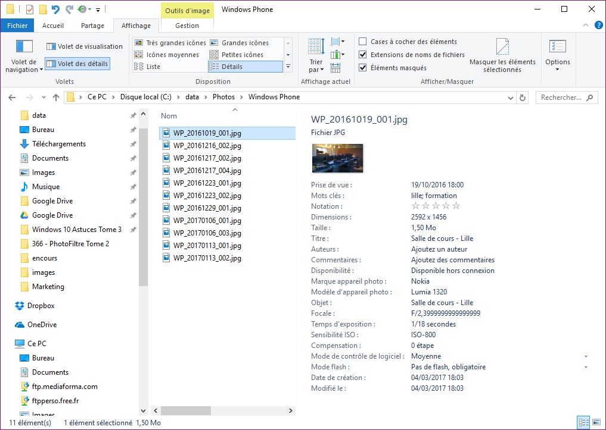Image resolution: width=606 pixels, height=430 pixels.
Task: Expand the layout gallery dropdown arrow
Action: point(288,67)
